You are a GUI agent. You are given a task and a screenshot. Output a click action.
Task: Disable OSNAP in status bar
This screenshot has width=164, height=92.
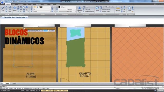point(44,90)
